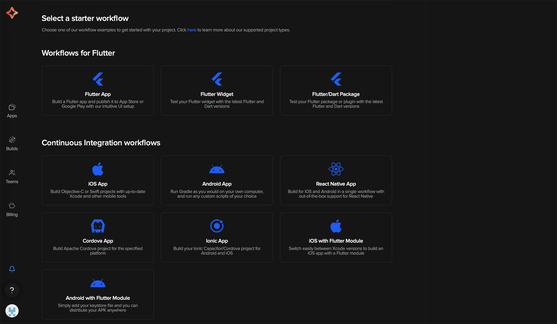The image size is (557, 324).
Task: Go to Teams label in sidebar
Action: 12,182
